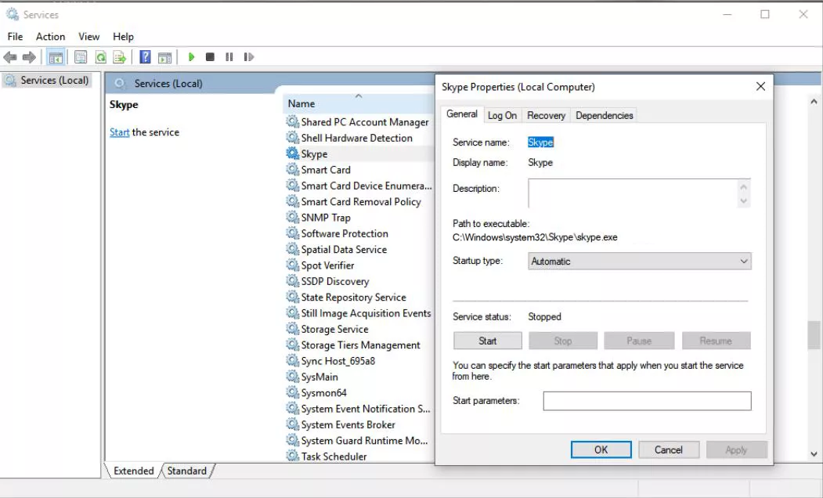Click gear icon beside Sysmon64
The width and height of the screenshot is (823, 498).
coord(292,392)
